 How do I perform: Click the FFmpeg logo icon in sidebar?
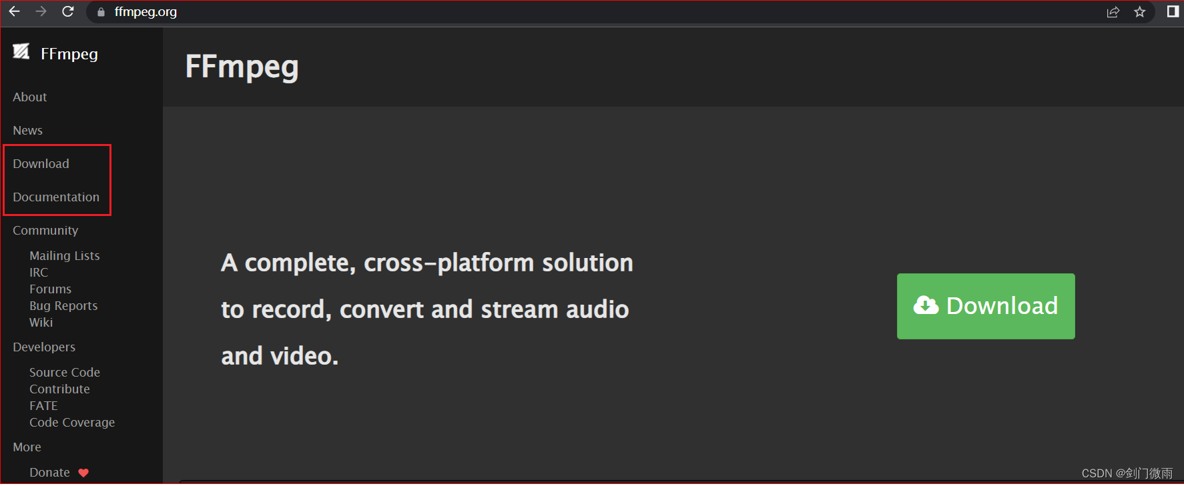point(21,51)
